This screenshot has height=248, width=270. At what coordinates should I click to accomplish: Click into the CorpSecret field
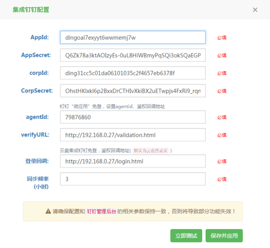click(133, 91)
